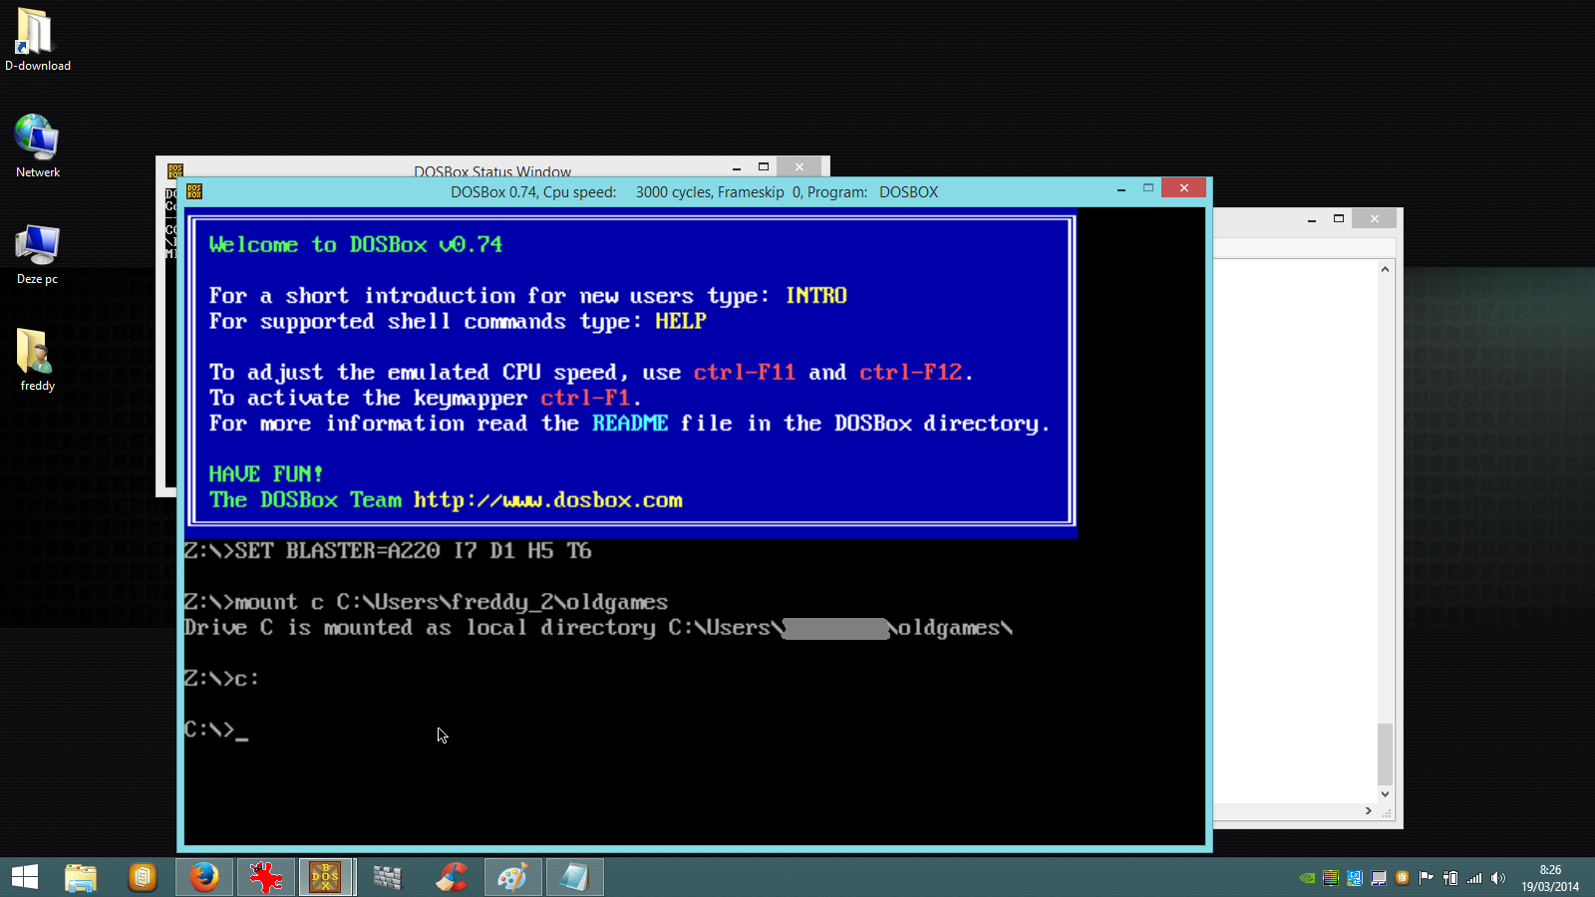Screen dimensions: 1595x897
Task: Maximize the DOSBox 0.74 main window
Action: click(x=1148, y=188)
